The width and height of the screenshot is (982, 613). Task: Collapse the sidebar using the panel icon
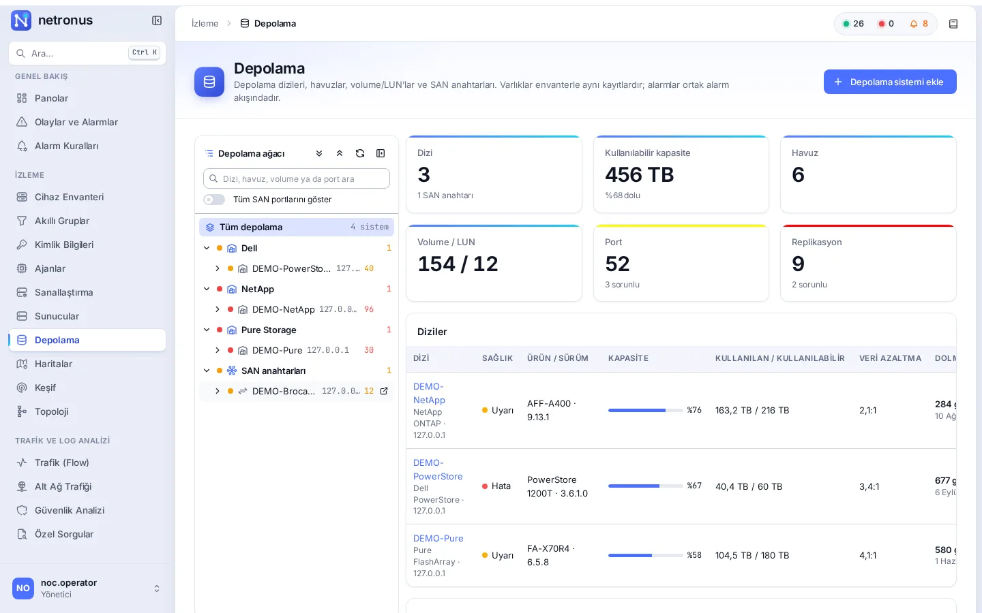point(157,20)
